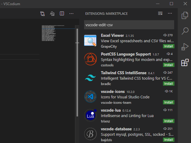Clear extensions search results
191x143 pixels.
pyautogui.click(x=160, y=13)
